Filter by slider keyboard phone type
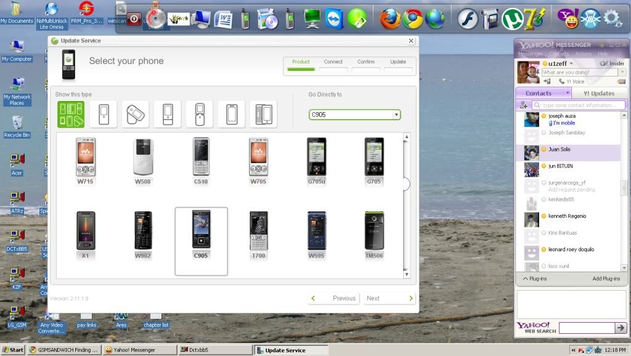This screenshot has height=356, width=631. pos(263,115)
